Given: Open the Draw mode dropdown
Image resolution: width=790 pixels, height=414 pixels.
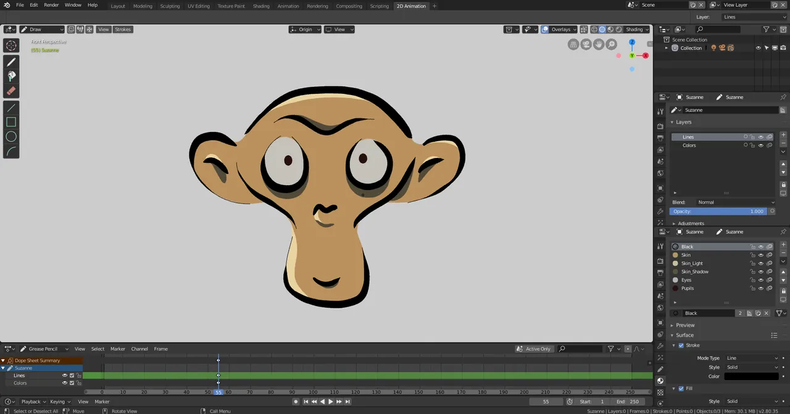Looking at the screenshot, I should coord(42,30).
